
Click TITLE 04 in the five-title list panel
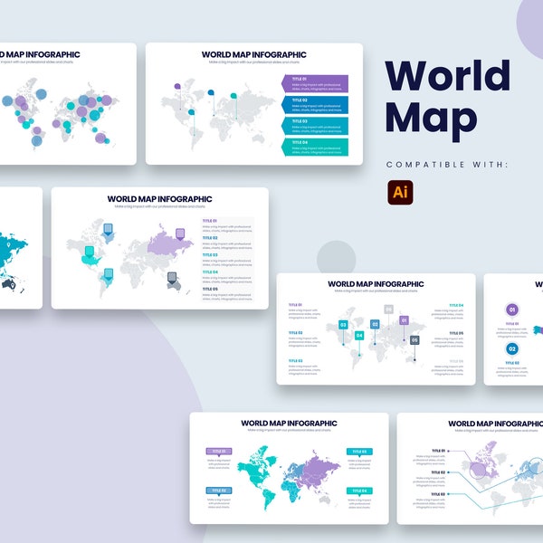(210, 271)
